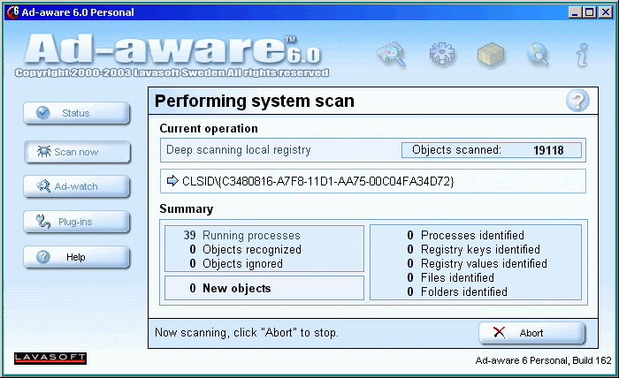Minimize the Ad-aware window
This screenshot has height=378, width=619.
pyautogui.click(x=575, y=11)
